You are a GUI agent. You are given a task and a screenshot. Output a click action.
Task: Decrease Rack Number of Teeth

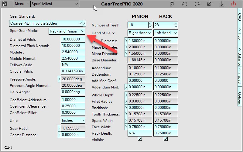[176, 26]
